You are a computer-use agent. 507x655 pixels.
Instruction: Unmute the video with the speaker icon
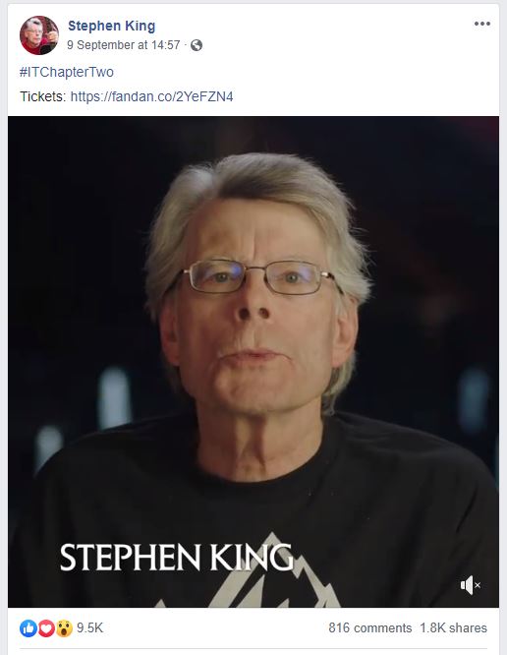point(467,585)
